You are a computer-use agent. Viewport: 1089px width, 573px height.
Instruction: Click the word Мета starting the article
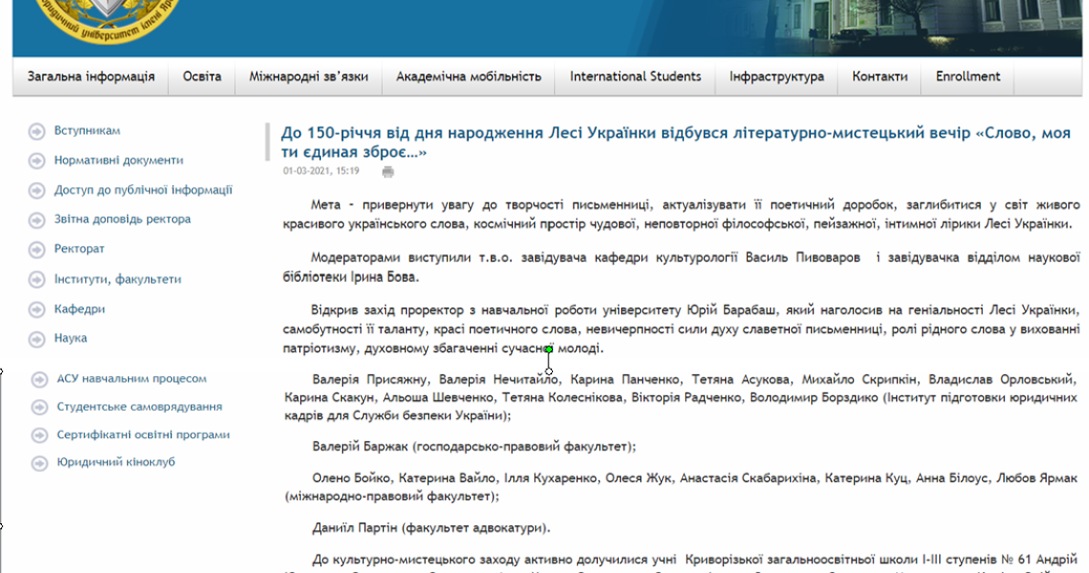pyautogui.click(x=326, y=205)
